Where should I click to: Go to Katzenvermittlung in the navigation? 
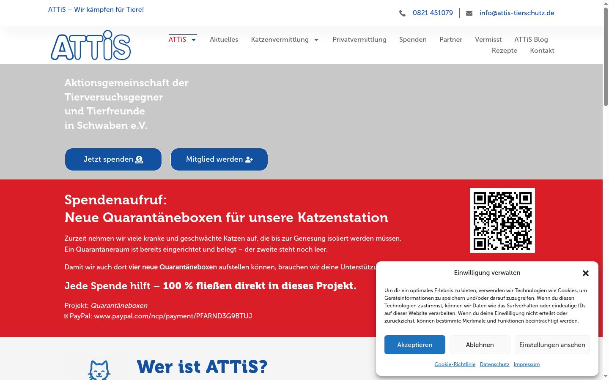coord(280,39)
